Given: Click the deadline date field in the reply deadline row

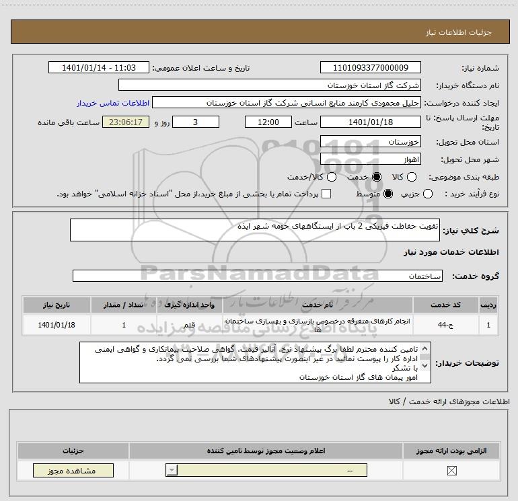Looking at the screenshot, I should (370, 122).
